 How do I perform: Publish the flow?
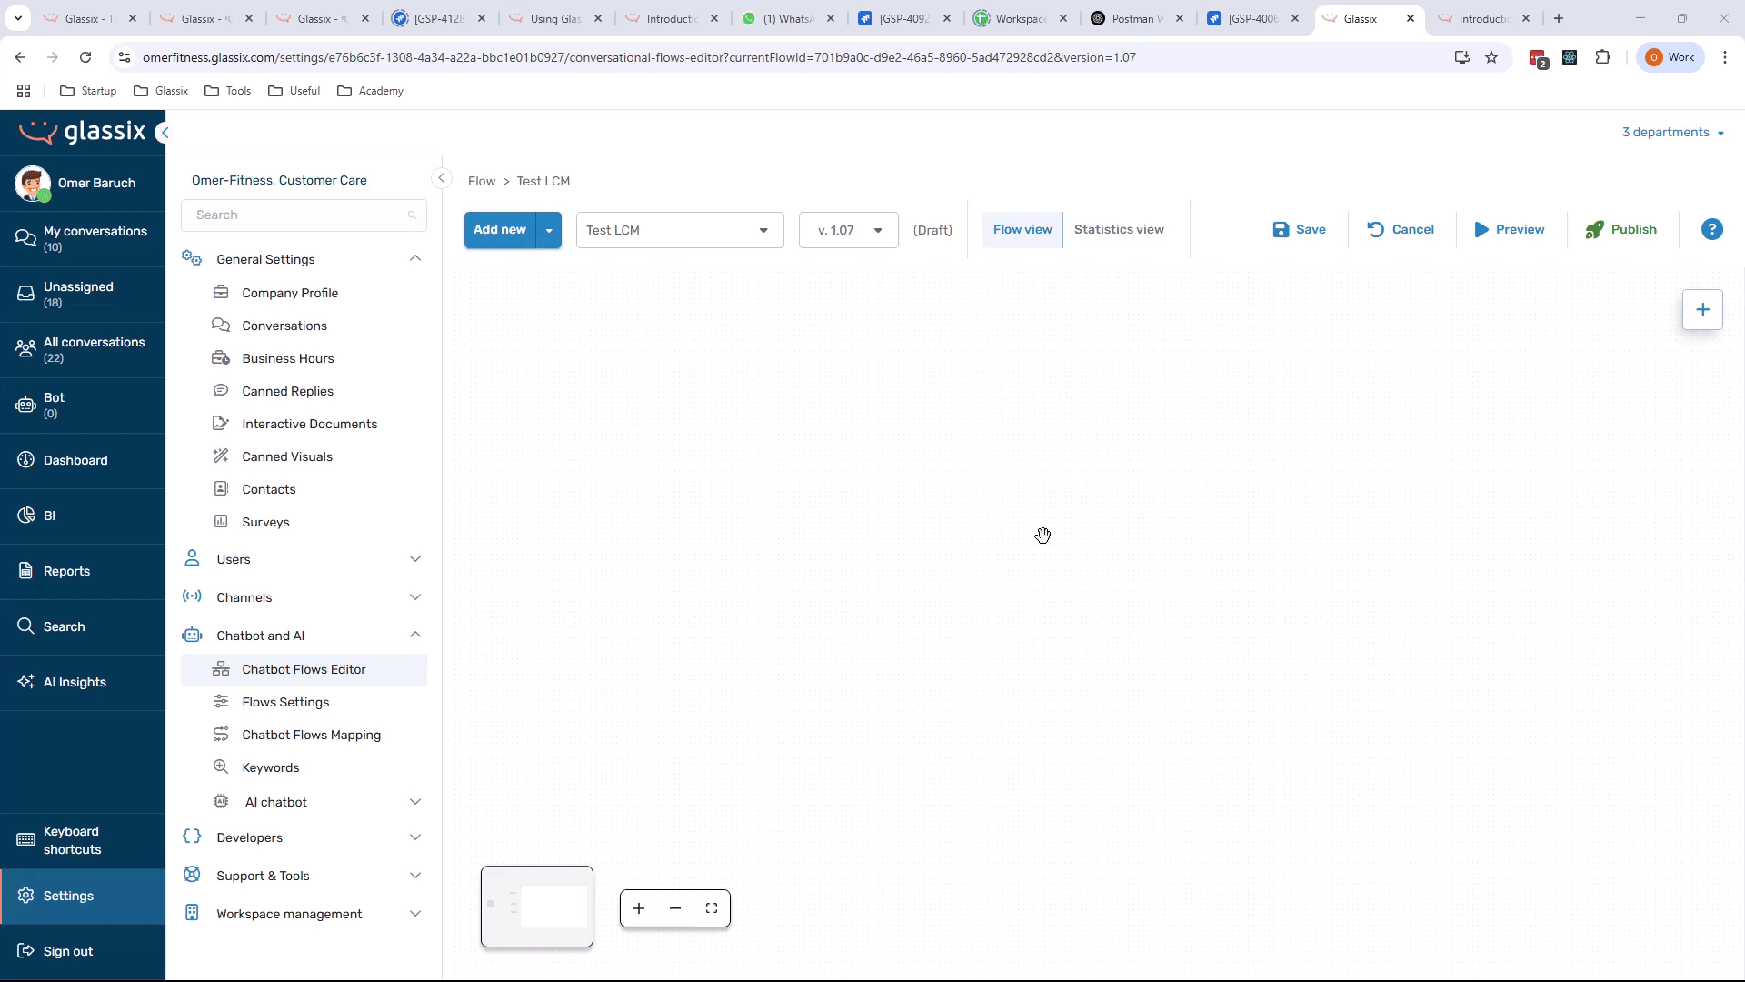(x=1620, y=230)
